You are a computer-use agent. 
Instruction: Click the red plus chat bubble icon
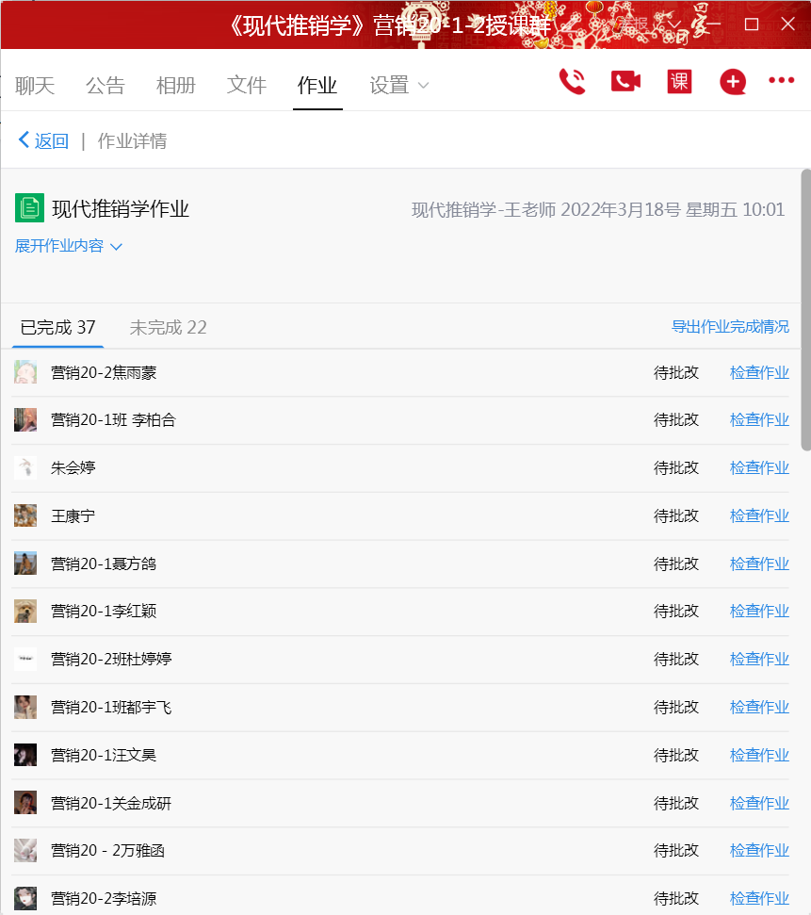(x=733, y=82)
